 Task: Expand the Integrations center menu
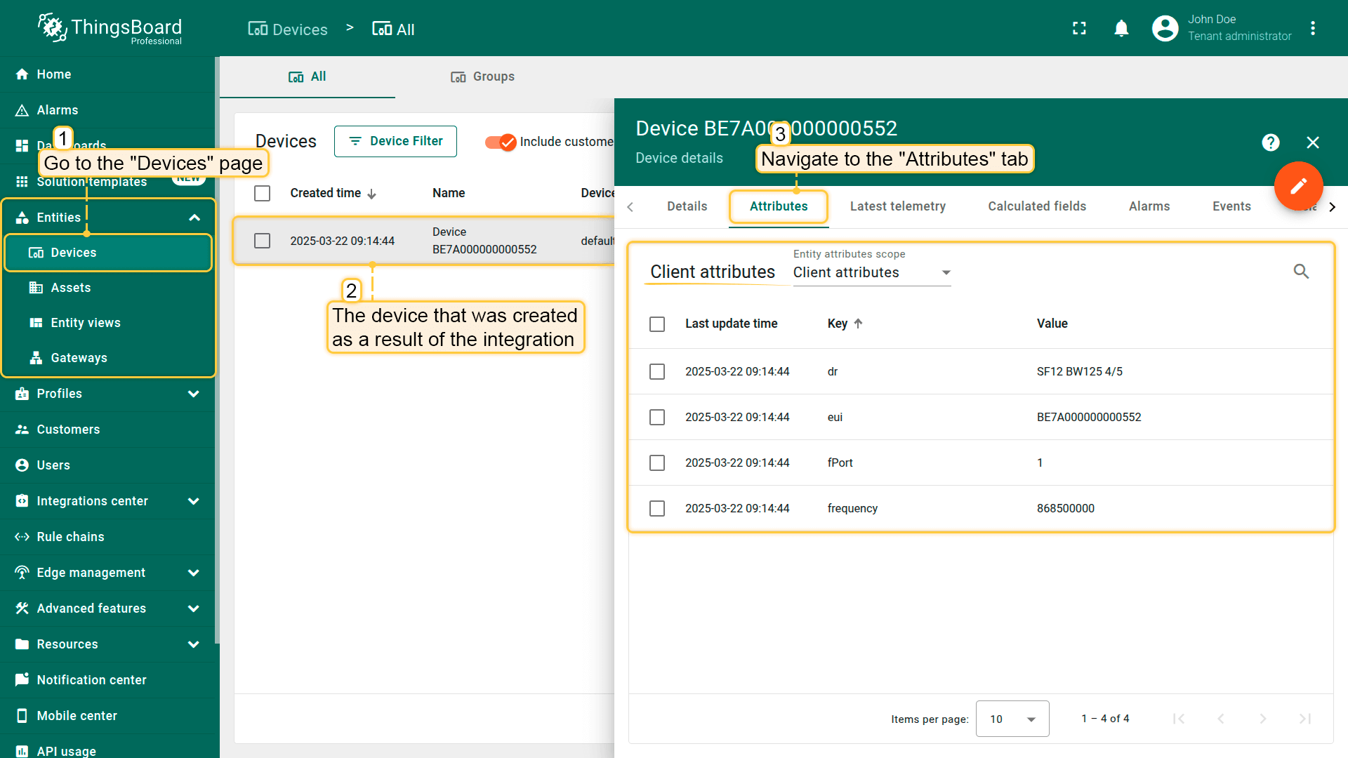click(x=194, y=501)
